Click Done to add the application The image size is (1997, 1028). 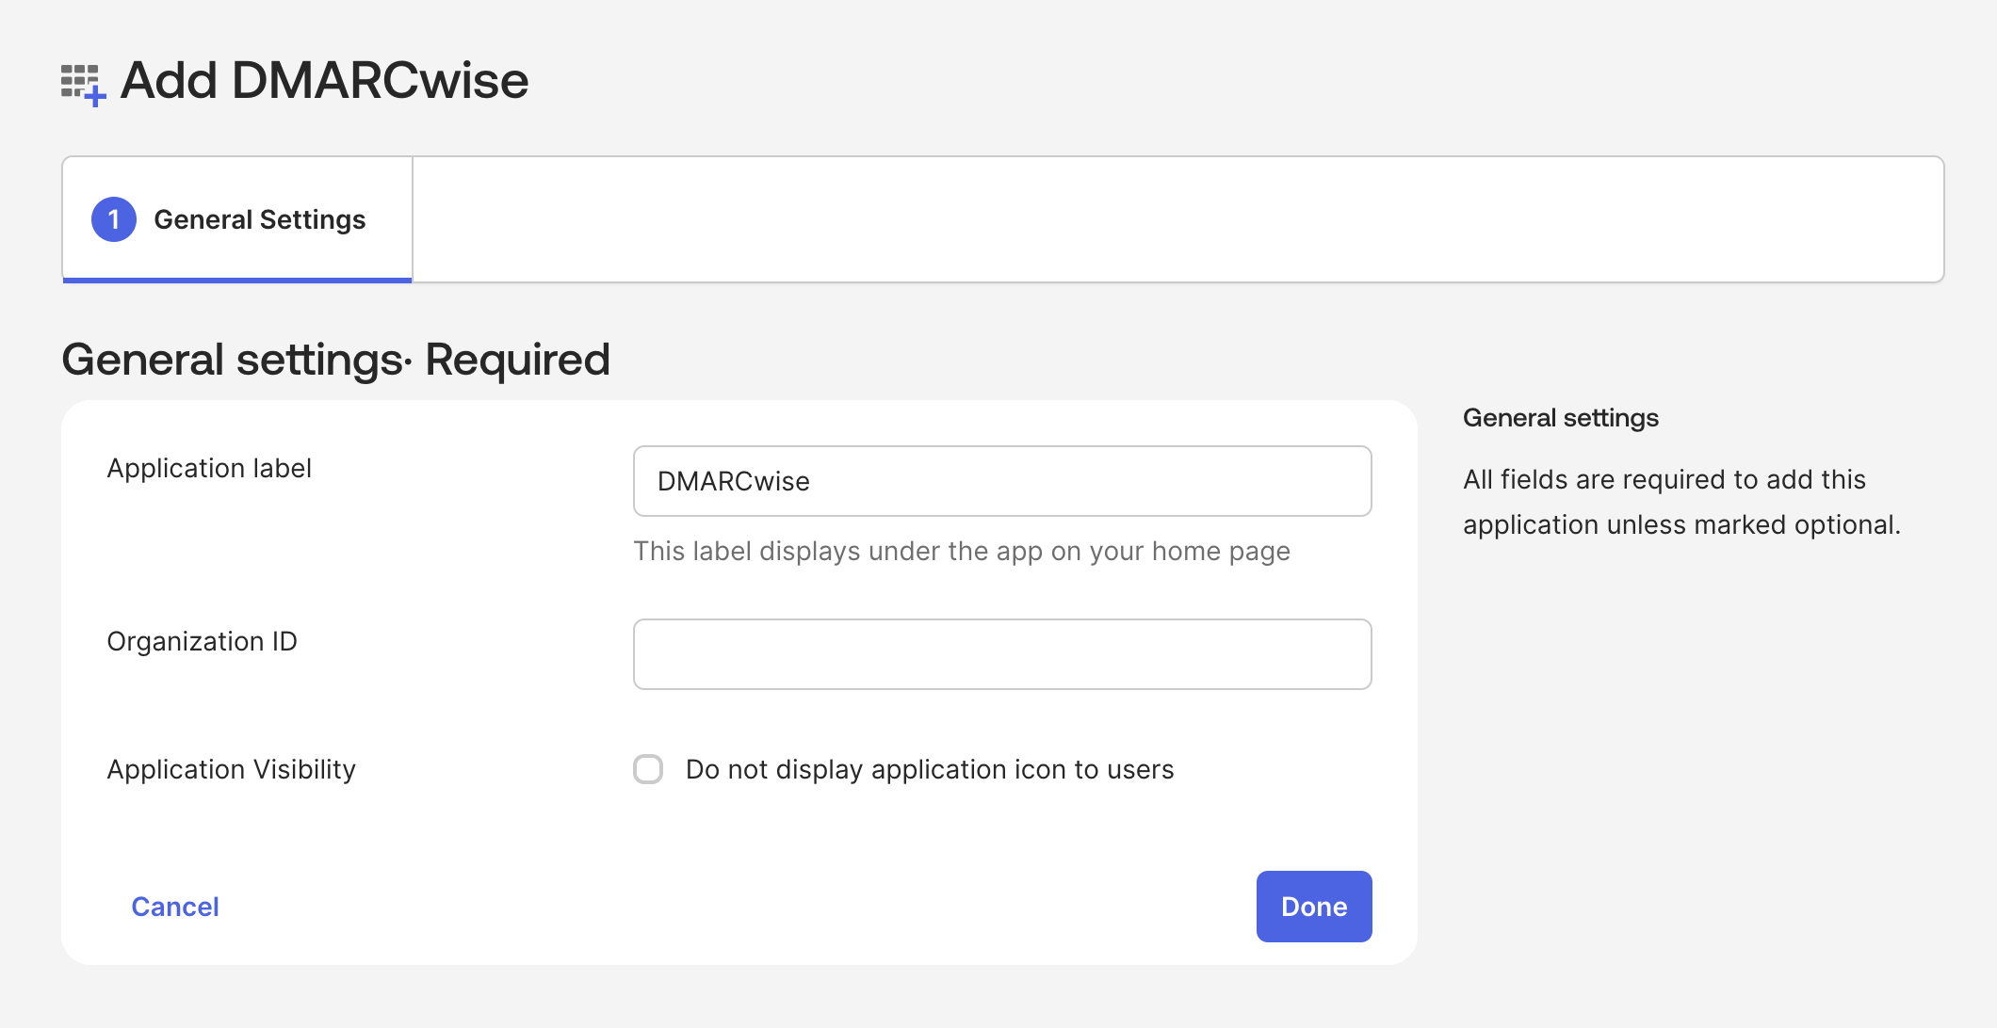(x=1313, y=906)
